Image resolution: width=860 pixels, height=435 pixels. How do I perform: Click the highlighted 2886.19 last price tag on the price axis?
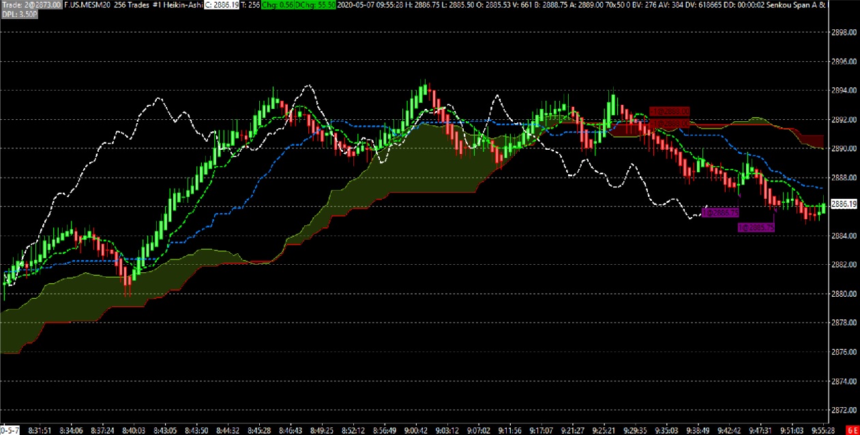(845, 204)
